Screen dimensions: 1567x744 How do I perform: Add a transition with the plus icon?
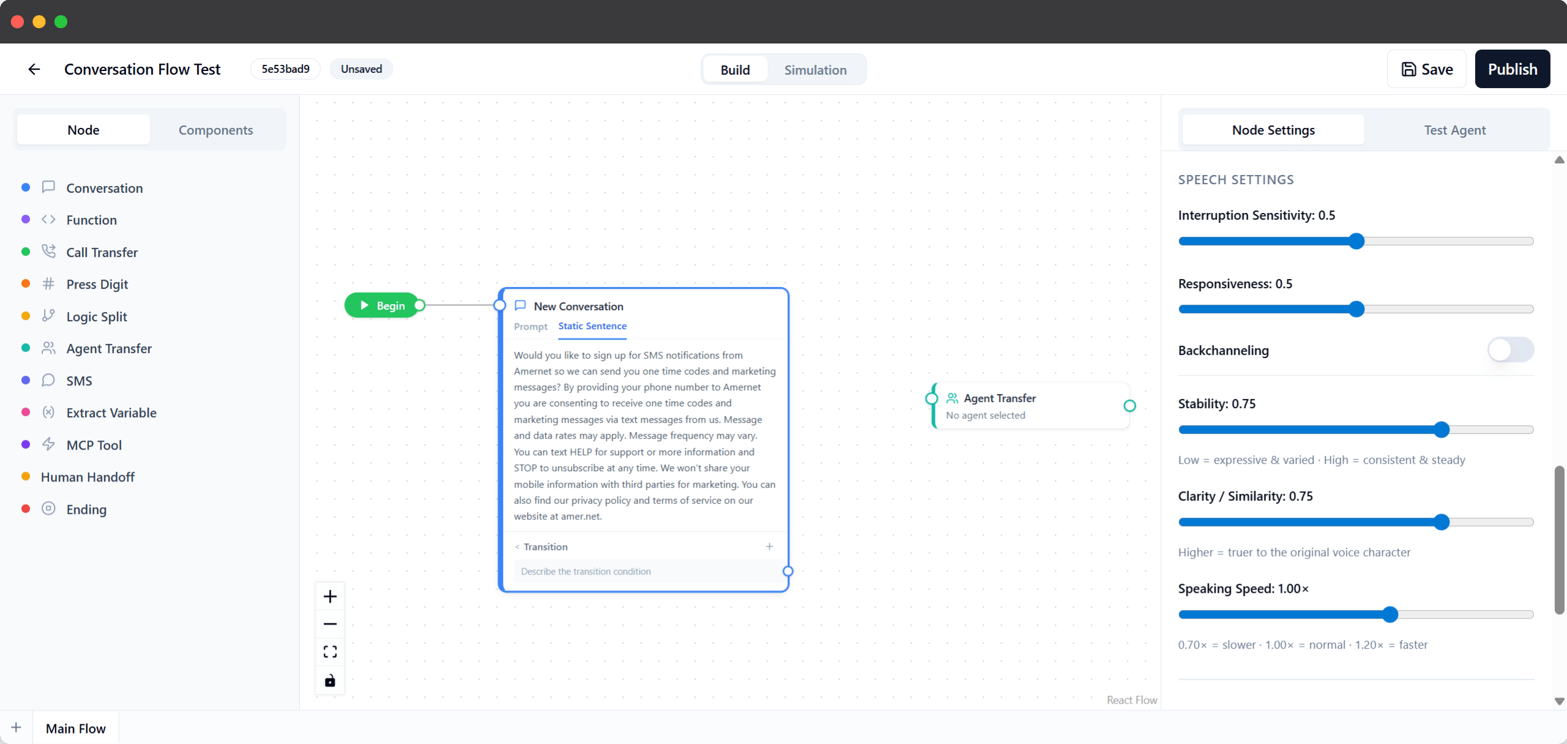(769, 546)
